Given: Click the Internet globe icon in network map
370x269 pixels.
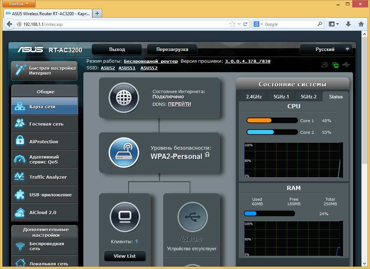Looking at the screenshot, I should [x=124, y=98].
